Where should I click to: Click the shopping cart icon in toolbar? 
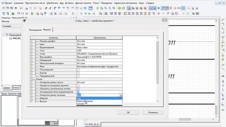coord(193,14)
